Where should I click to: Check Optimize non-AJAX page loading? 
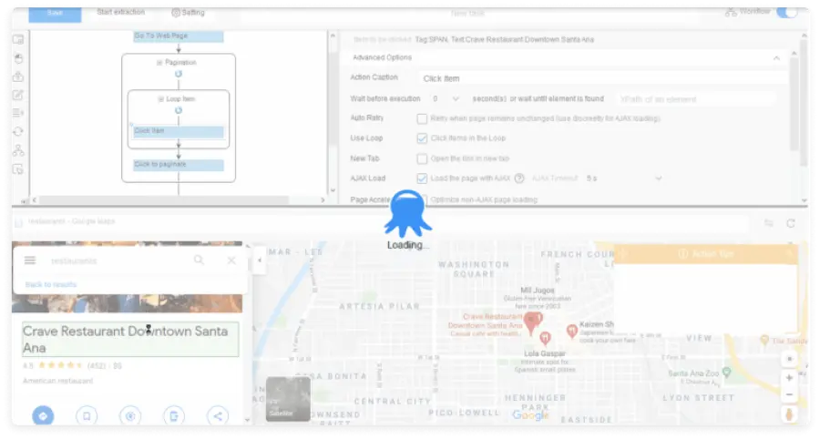pyautogui.click(x=425, y=199)
